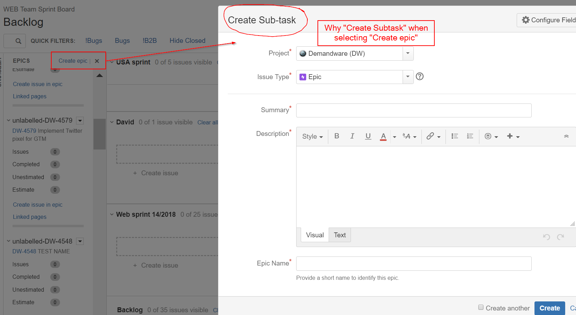Open the insert link dropdown
This screenshot has height=315, width=576.
(x=434, y=136)
